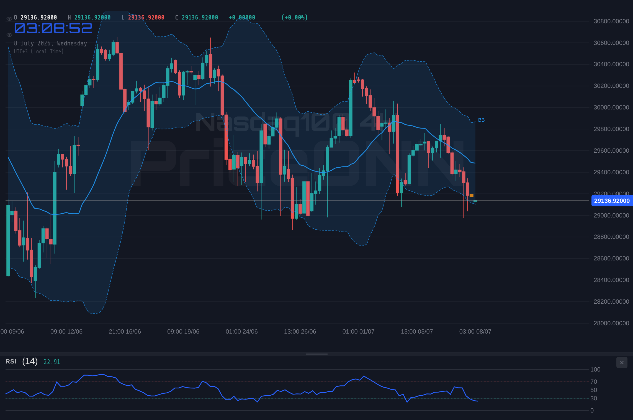Click the 28600.00000 price axis label
Screen dimensions: 633x420
pyautogui.click(x=611, y=258)
